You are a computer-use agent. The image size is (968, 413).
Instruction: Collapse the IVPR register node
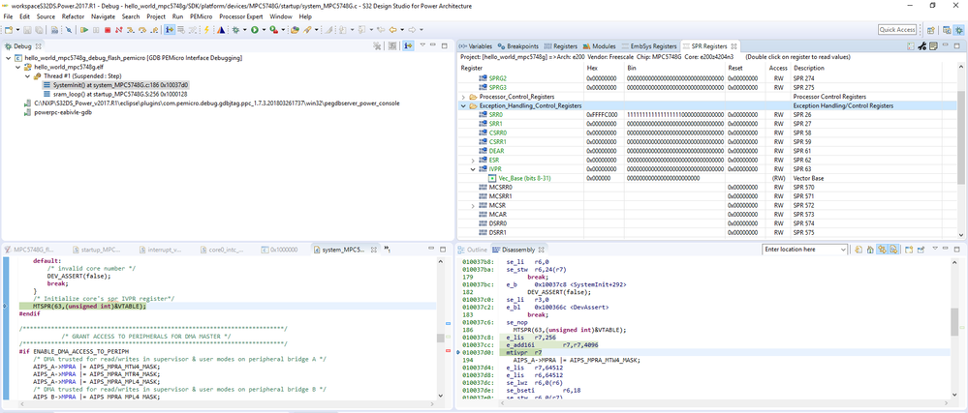(x=473, y=168)
